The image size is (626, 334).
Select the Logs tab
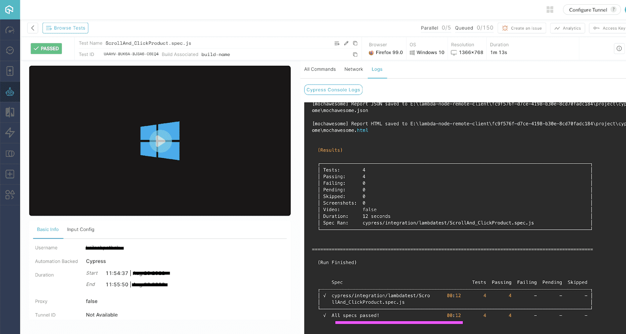[x=377, y=69]
